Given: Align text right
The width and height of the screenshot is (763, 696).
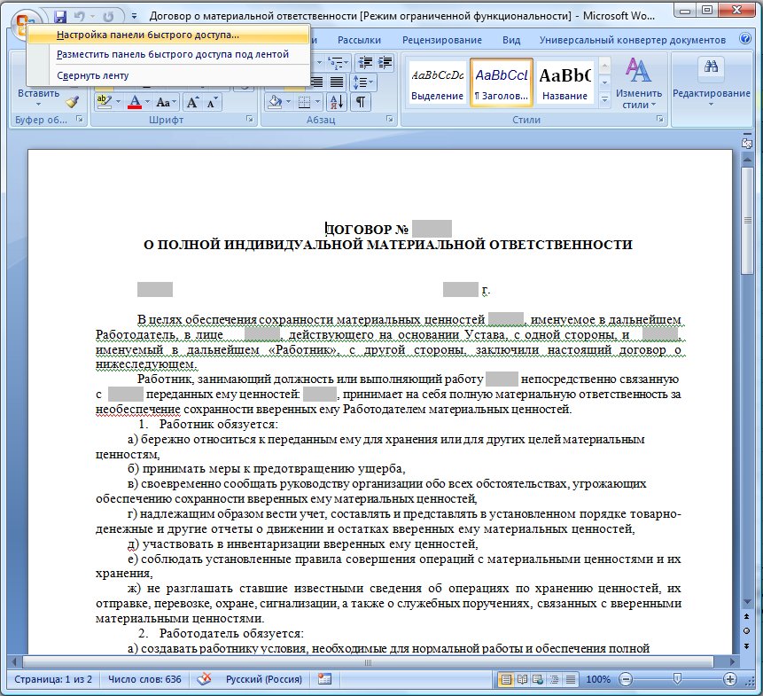Looking at the screenshot, I should [316, 82].
